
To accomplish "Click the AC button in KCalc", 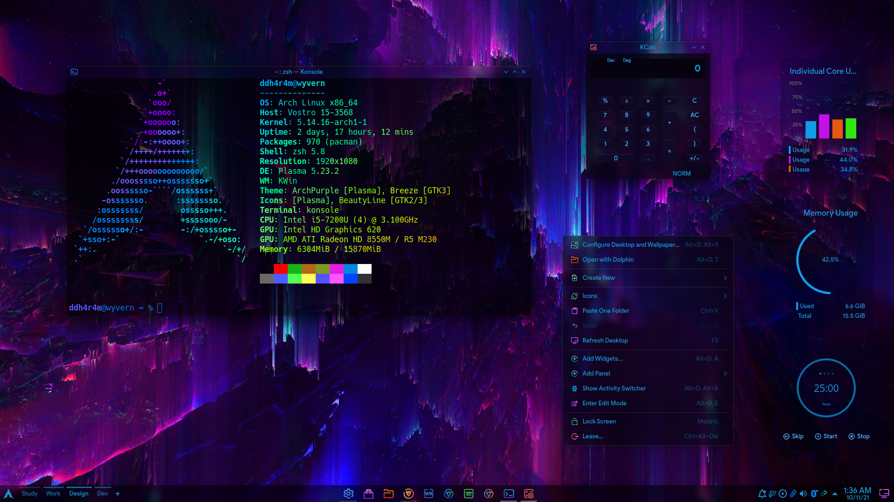I will 694,115.
